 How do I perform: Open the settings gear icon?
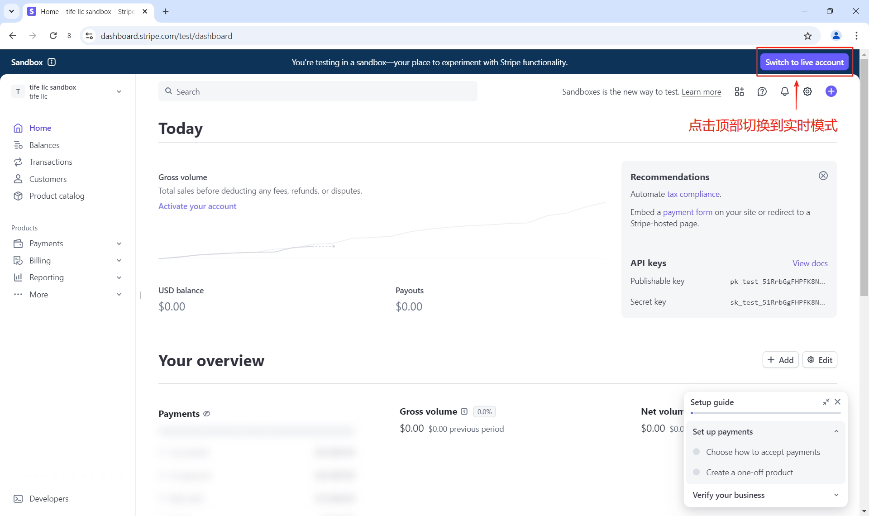[x=807, y=92]
